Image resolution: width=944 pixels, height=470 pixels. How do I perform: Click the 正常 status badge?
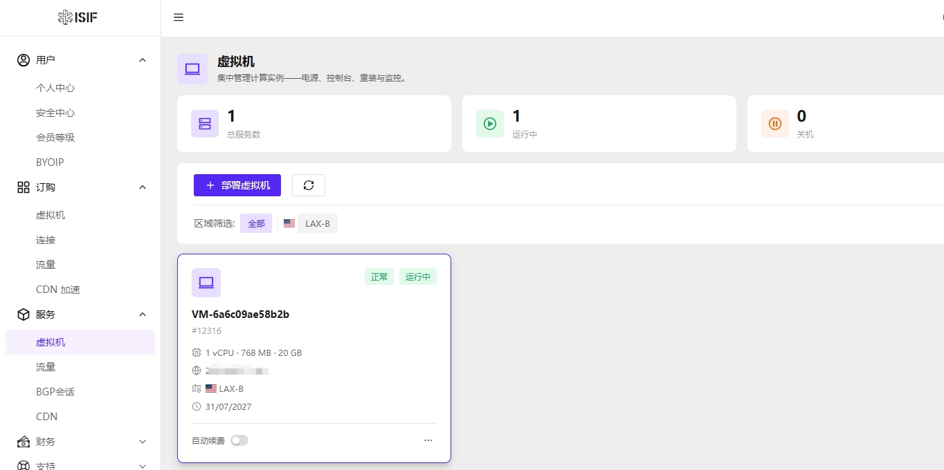pos(379,276)
